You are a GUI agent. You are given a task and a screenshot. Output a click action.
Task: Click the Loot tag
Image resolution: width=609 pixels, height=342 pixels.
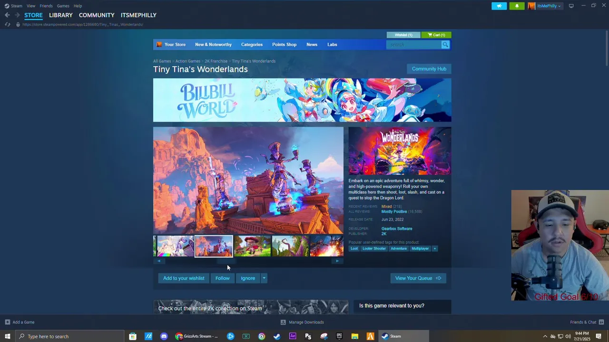tap(354, 248)
